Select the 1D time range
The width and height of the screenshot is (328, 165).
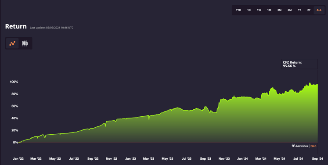click(x=249, y=10)
